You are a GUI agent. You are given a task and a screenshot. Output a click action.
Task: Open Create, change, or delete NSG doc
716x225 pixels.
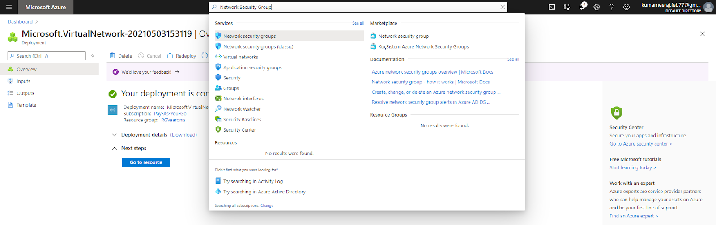(436, 92)
